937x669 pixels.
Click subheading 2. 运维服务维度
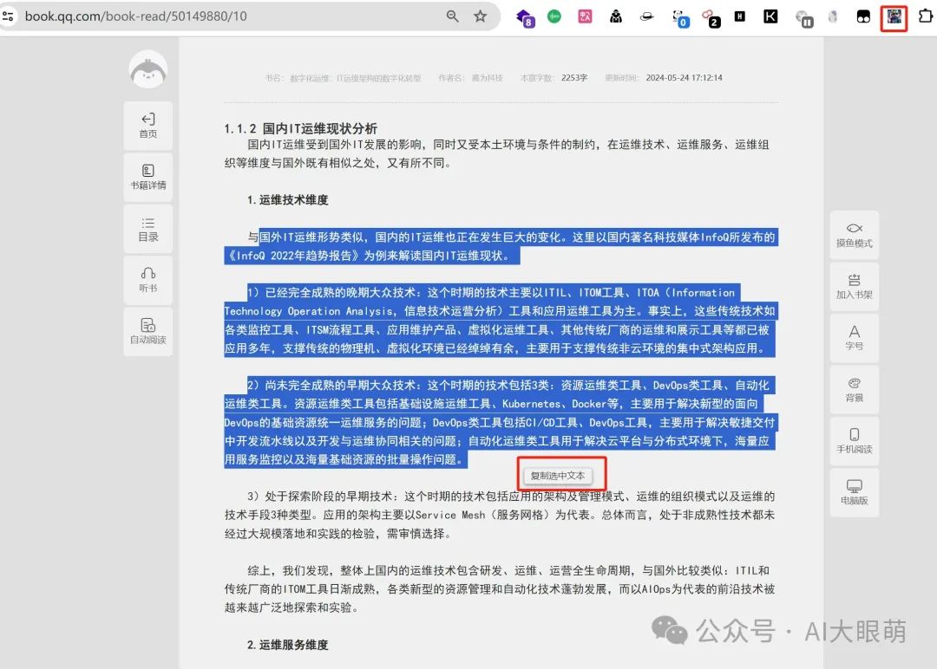click(x=287, y=645)
